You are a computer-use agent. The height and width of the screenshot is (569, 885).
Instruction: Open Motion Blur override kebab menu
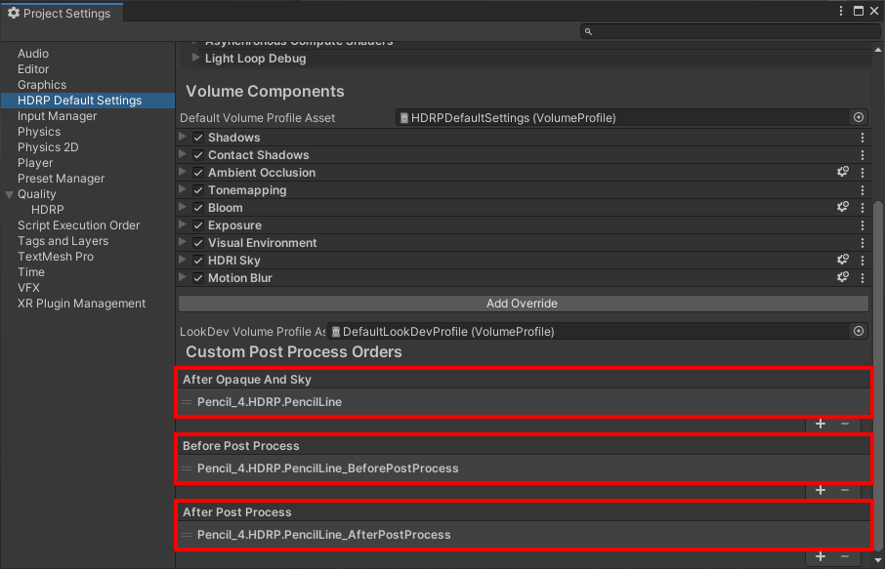[862, 277]
